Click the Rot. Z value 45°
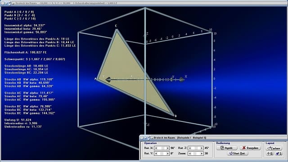The height and width of the screenshot is (162, 288). (207, 148)
